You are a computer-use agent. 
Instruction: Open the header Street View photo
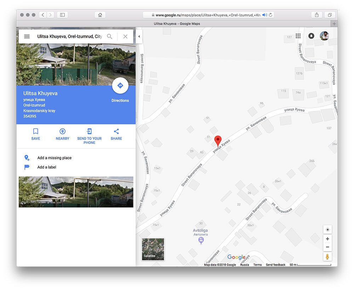(x=76, y=64)
